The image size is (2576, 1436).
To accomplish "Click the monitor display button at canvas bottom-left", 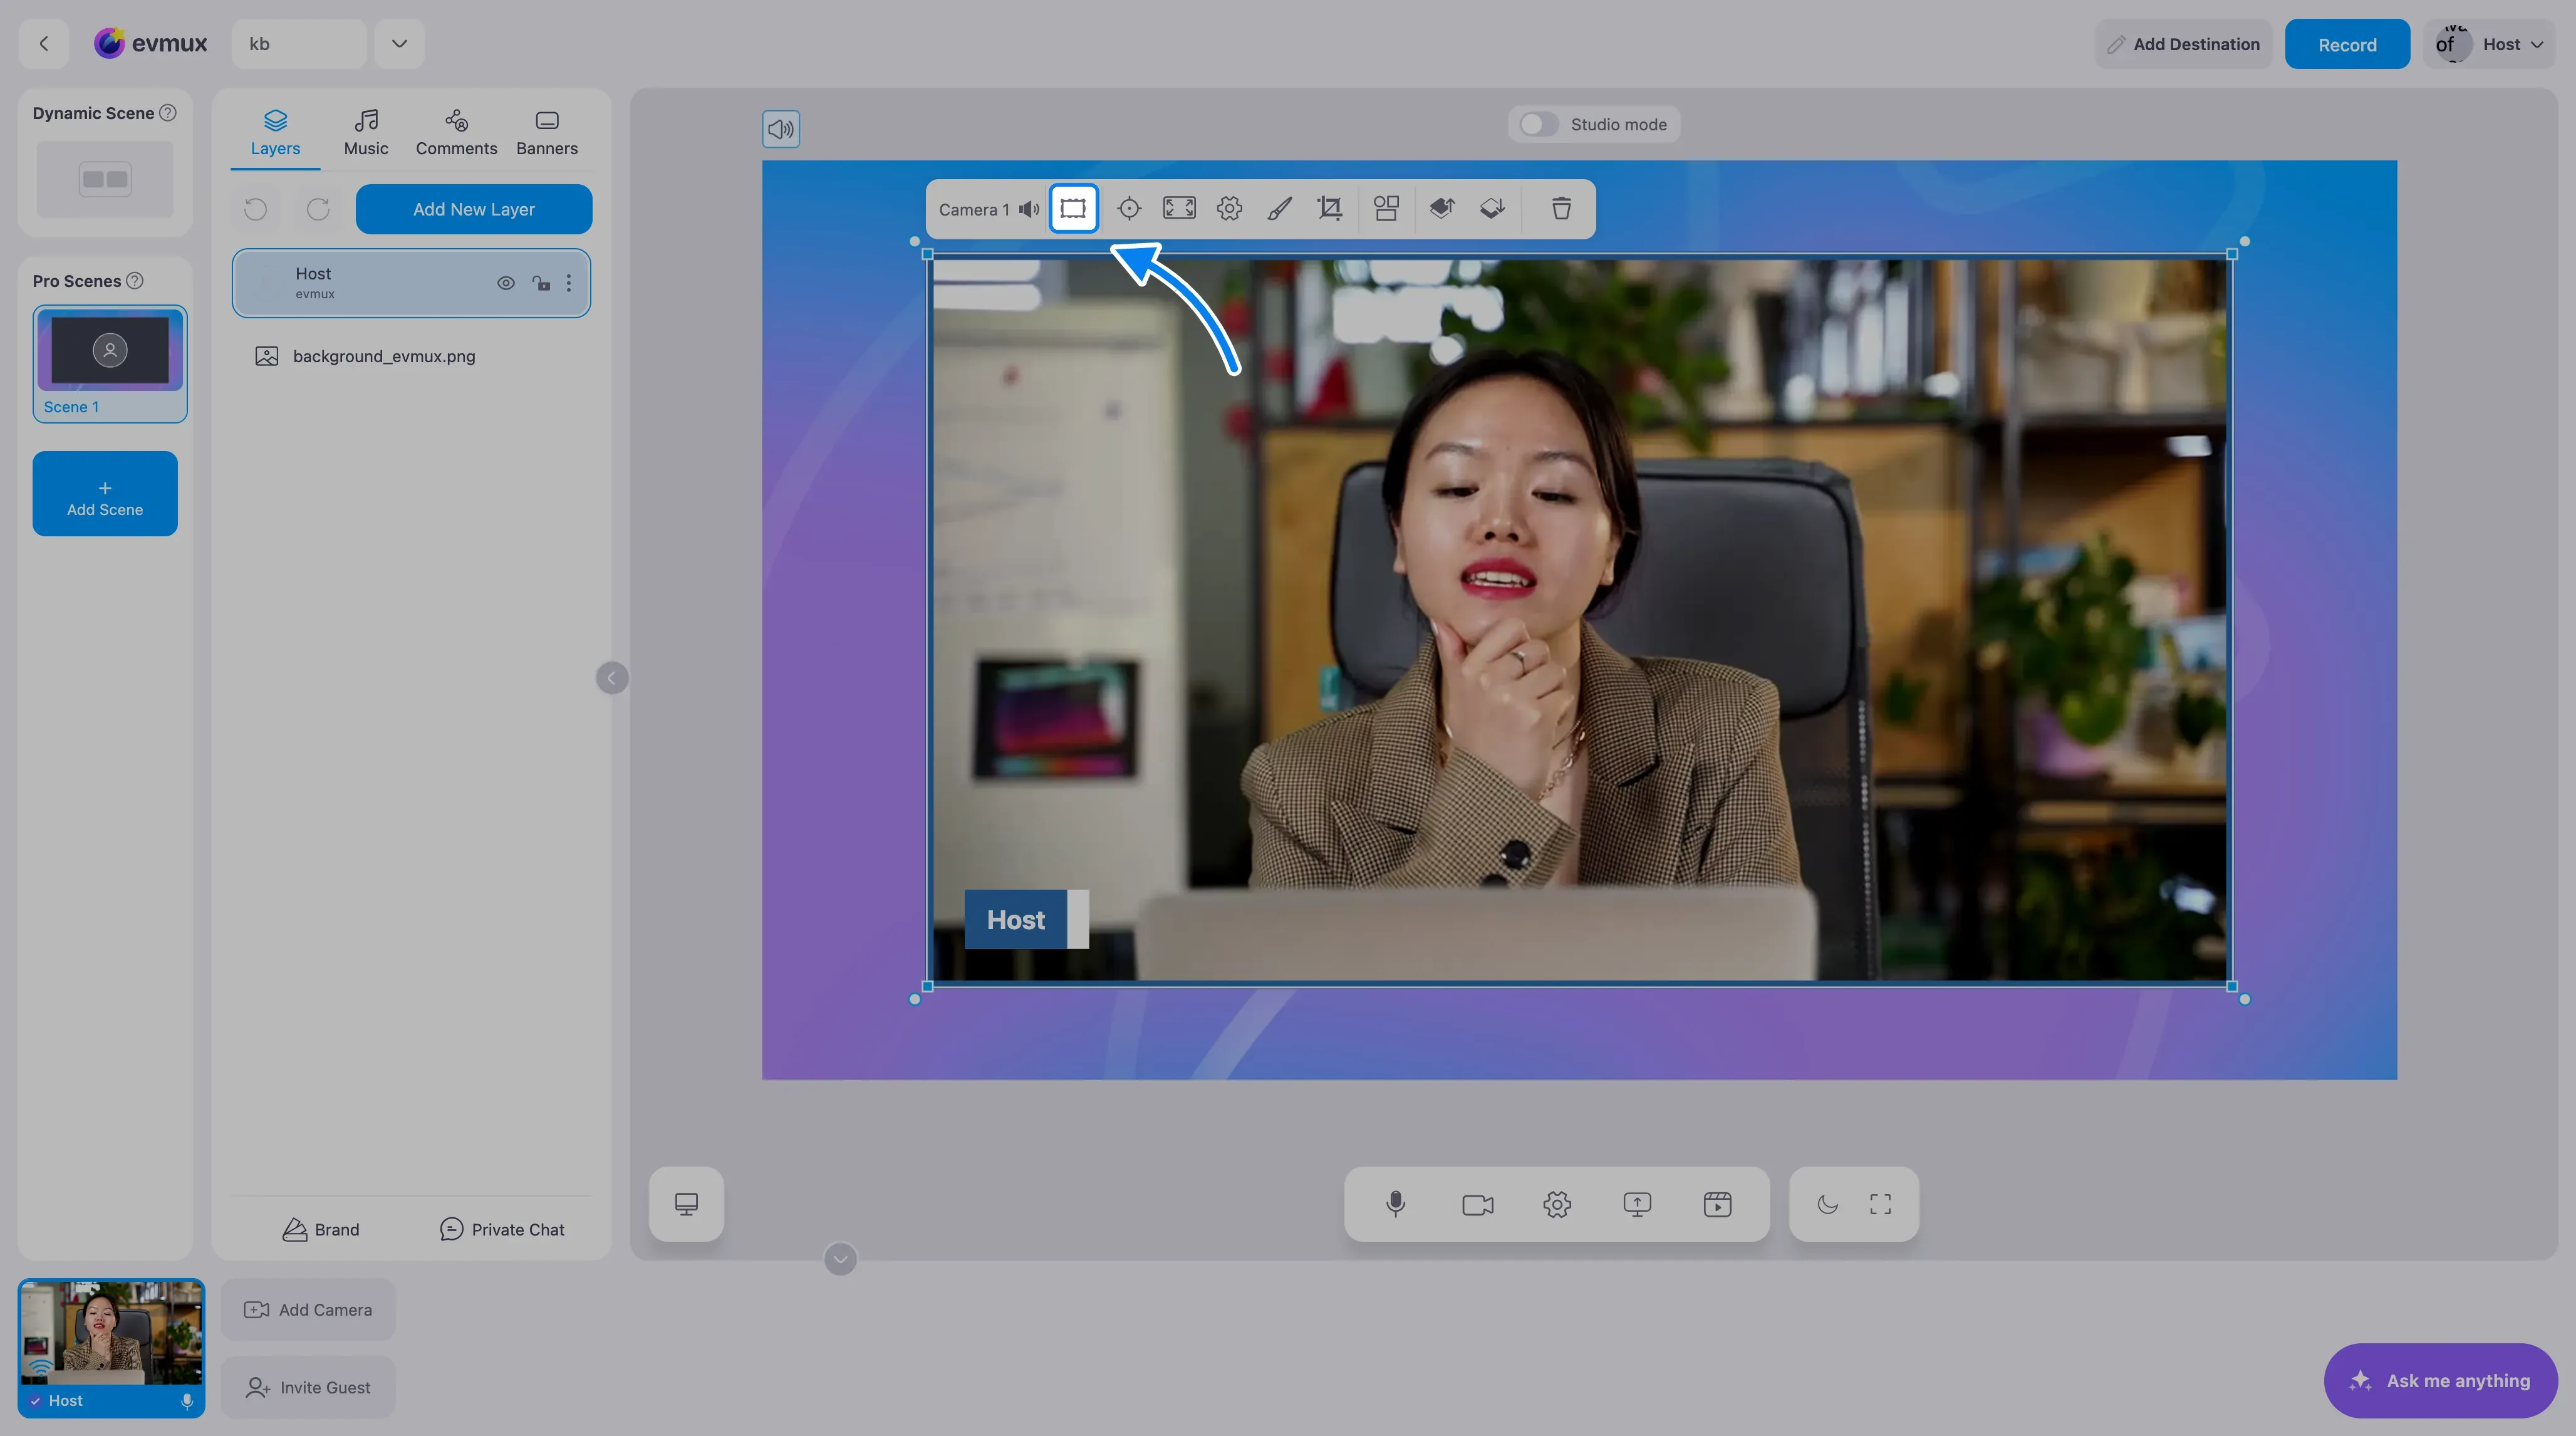I will point(686,1204).
